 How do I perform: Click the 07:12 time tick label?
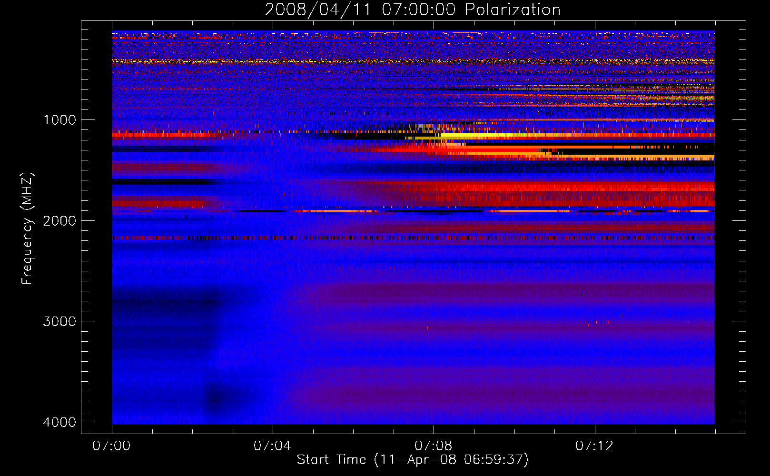pyautogui.click(x=594, y=446)
